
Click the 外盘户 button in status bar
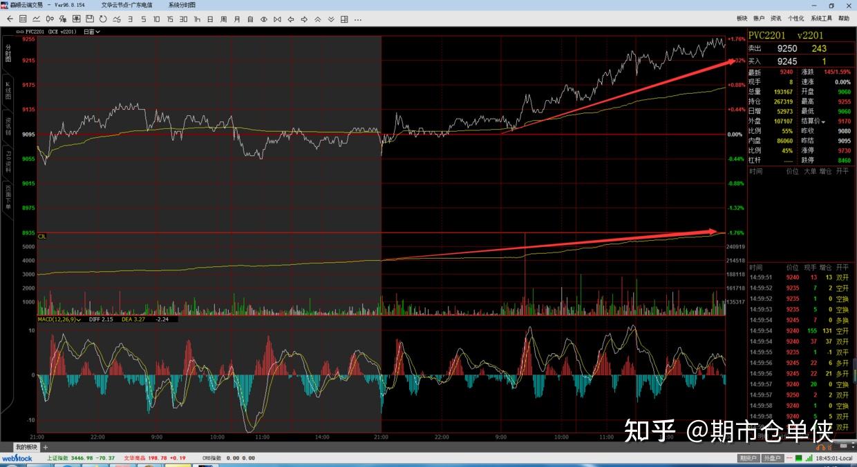coord(771,458)
